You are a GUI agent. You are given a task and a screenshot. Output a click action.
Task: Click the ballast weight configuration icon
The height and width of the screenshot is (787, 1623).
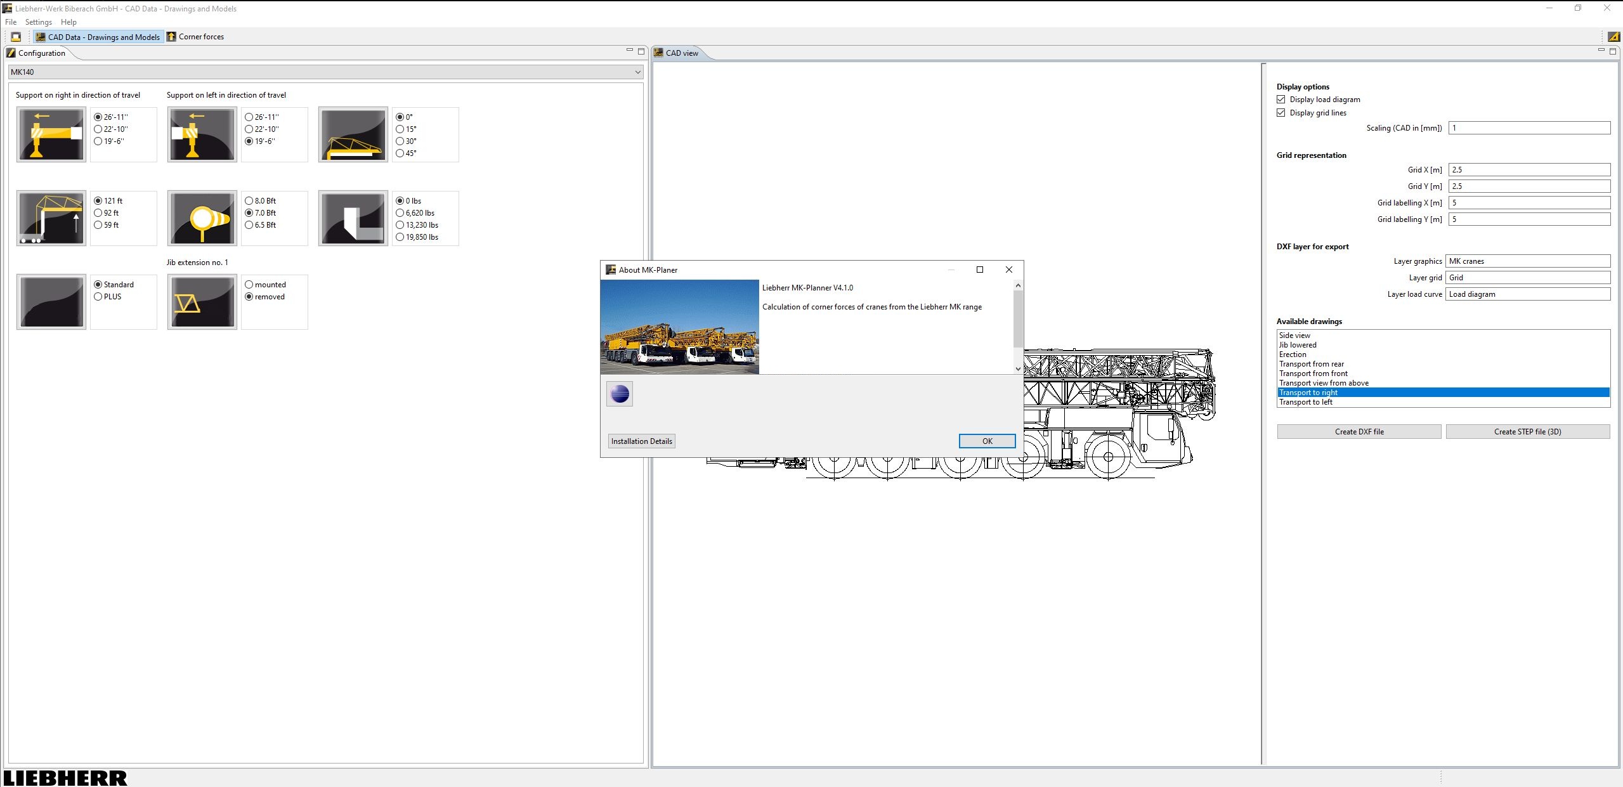(x=353, y=218)
